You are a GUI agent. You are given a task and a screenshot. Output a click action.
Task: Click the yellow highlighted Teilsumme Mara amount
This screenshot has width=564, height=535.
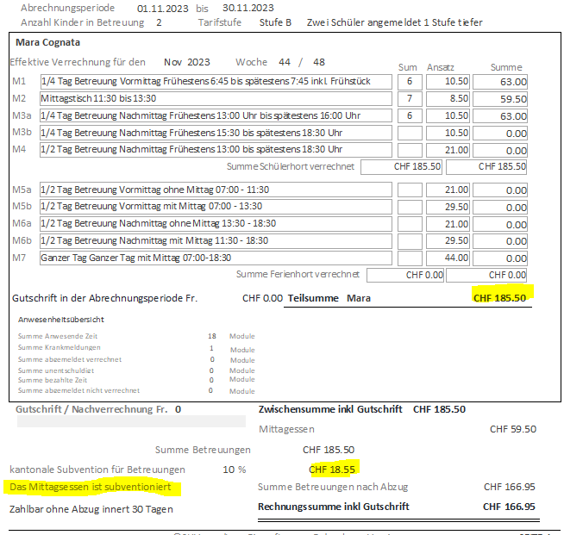499,297
